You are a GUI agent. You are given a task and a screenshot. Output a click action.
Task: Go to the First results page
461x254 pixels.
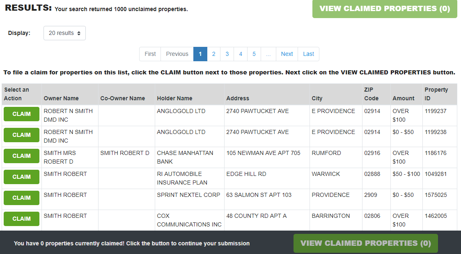(150, 54)
